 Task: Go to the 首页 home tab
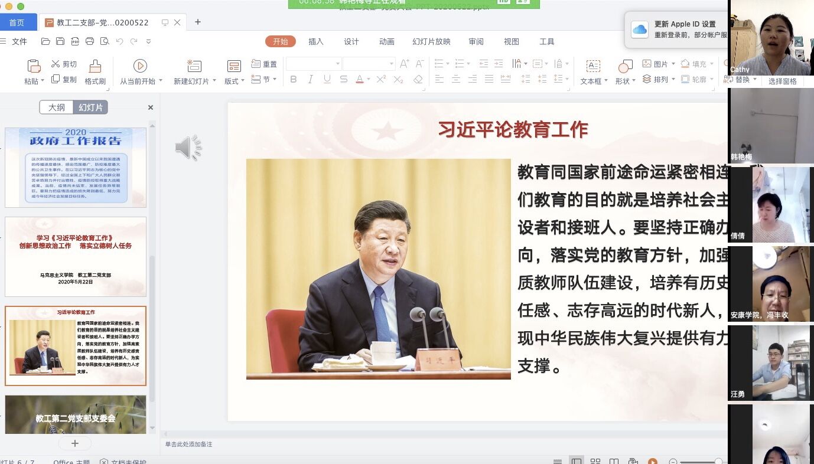click(17, 22)
